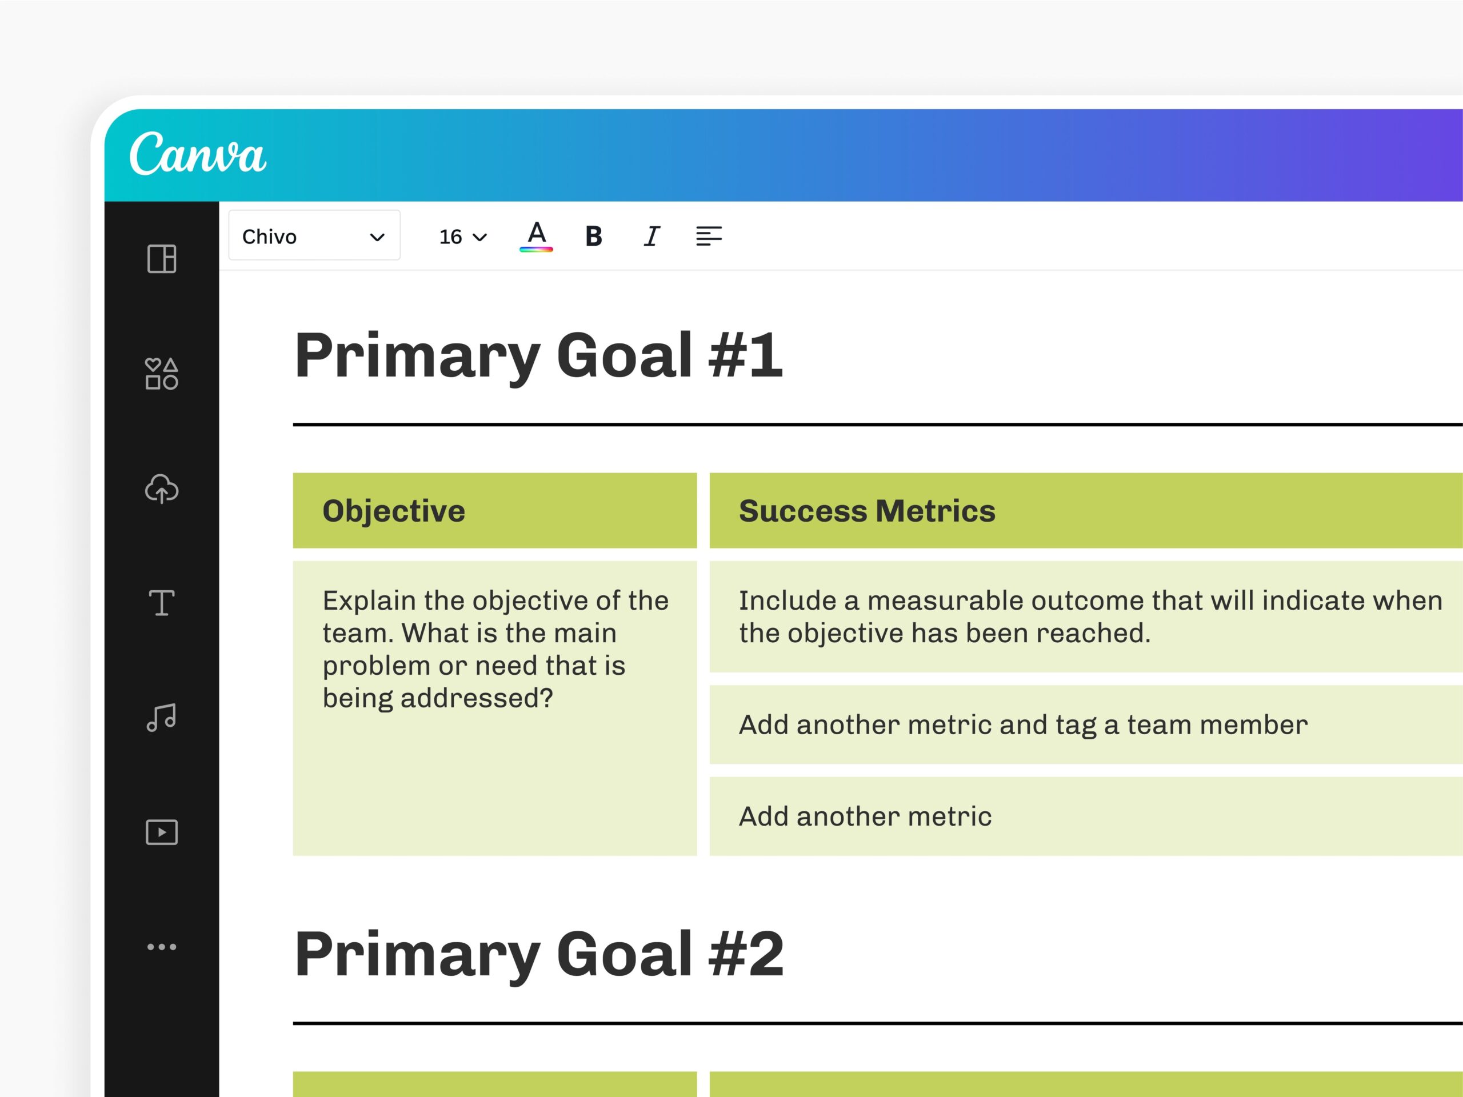Image resolution: width=1463 pixels, height=1097 pixels.
Task: Open the Elements shapes panel
Action: click(x=161, y=374)
